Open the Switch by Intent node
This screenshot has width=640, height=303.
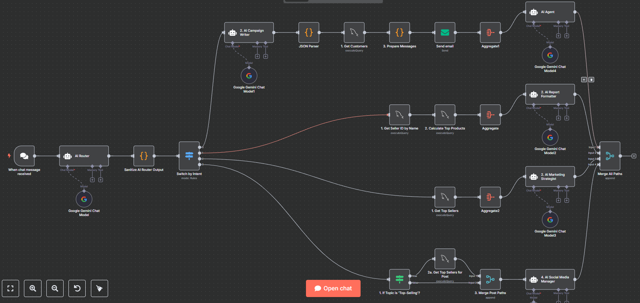click(189, 156)
